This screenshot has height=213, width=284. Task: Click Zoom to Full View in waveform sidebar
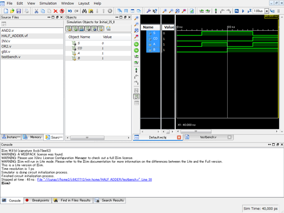tap(136, 30)
